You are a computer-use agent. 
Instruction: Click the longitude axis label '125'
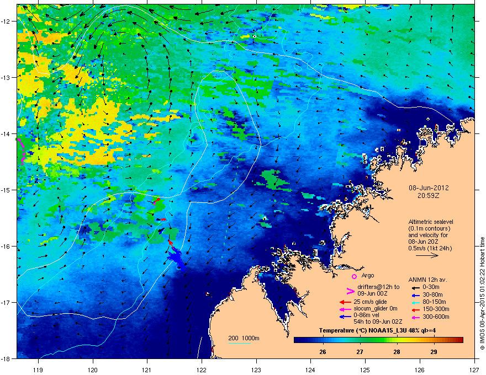tap(365, 369)
